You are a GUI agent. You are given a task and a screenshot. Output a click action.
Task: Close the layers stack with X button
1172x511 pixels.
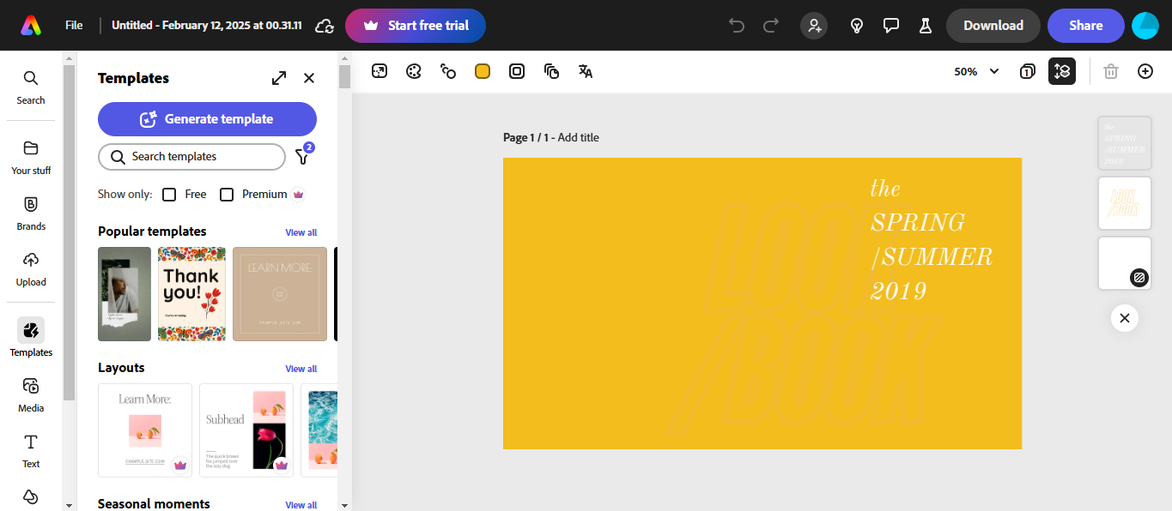tap(1125, 318)
